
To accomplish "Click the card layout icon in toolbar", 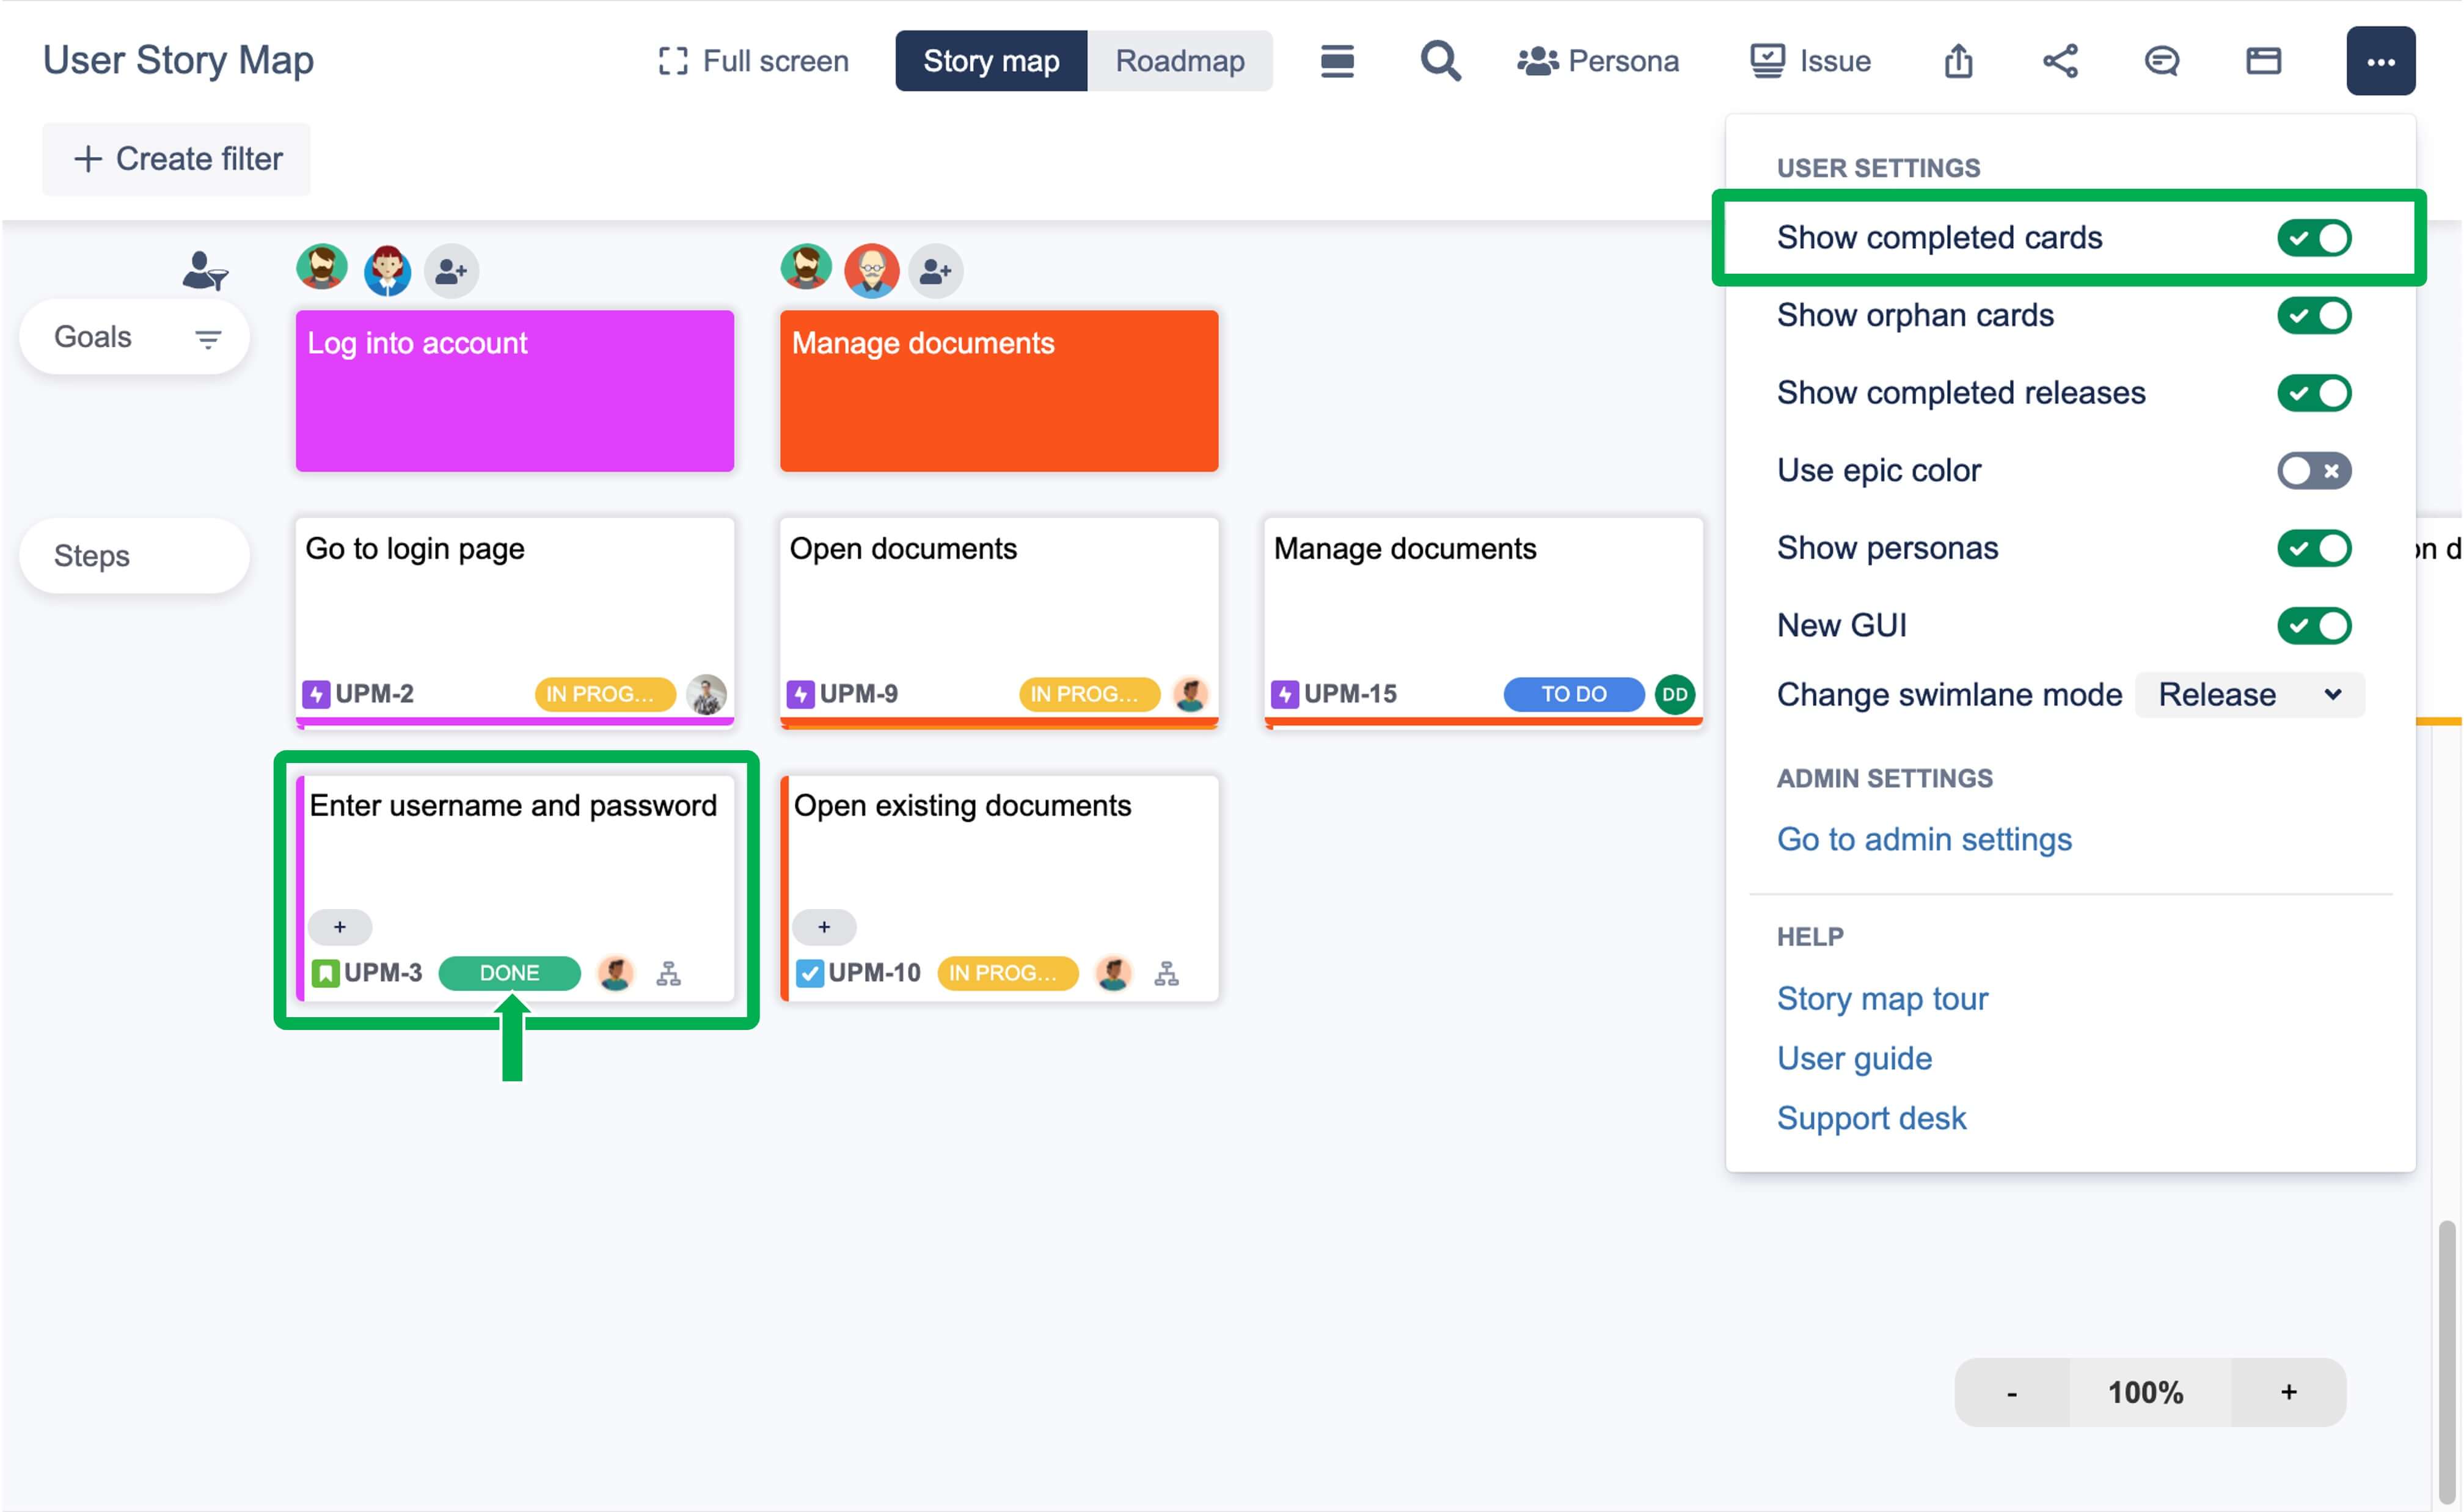I will [x=2263, y=61].
